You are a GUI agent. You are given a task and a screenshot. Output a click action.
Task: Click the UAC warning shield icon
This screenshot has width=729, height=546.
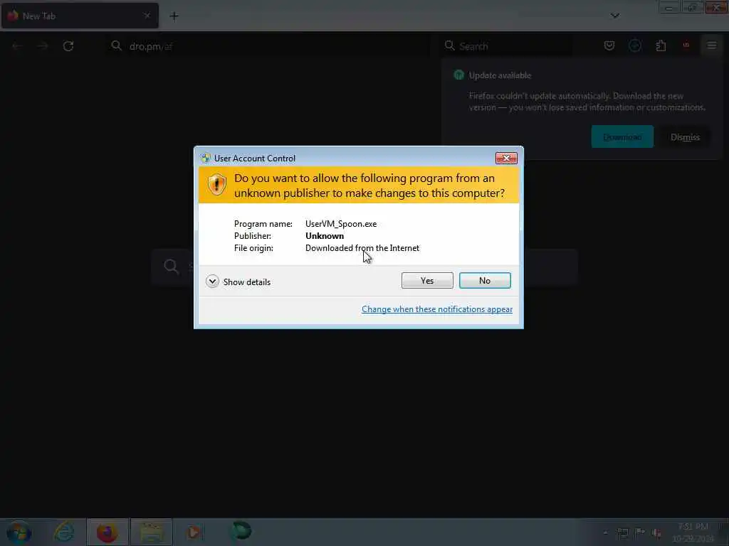point(216,184)
